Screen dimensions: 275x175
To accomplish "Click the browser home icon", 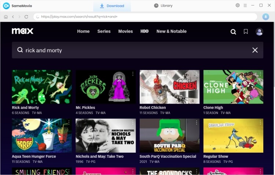I will pyautogui.click(x=6, y=16).
